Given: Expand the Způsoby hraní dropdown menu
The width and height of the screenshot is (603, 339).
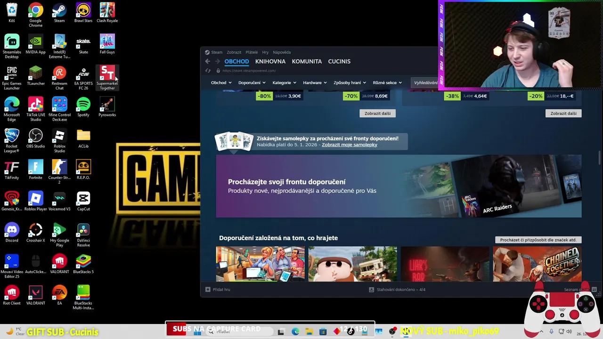Looking at the screenshot, I should (350, 83).
